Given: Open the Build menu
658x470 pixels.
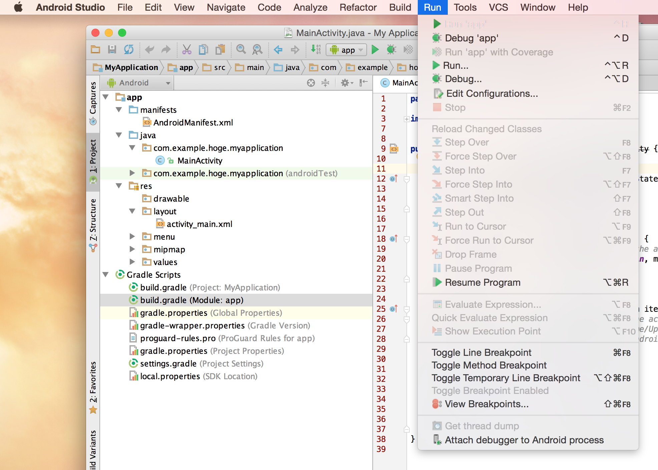Looking at the screenshot, I should (400, 7).
